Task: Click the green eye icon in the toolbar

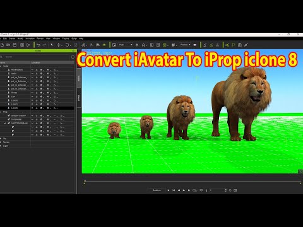Action: click(x=104, y=45)
